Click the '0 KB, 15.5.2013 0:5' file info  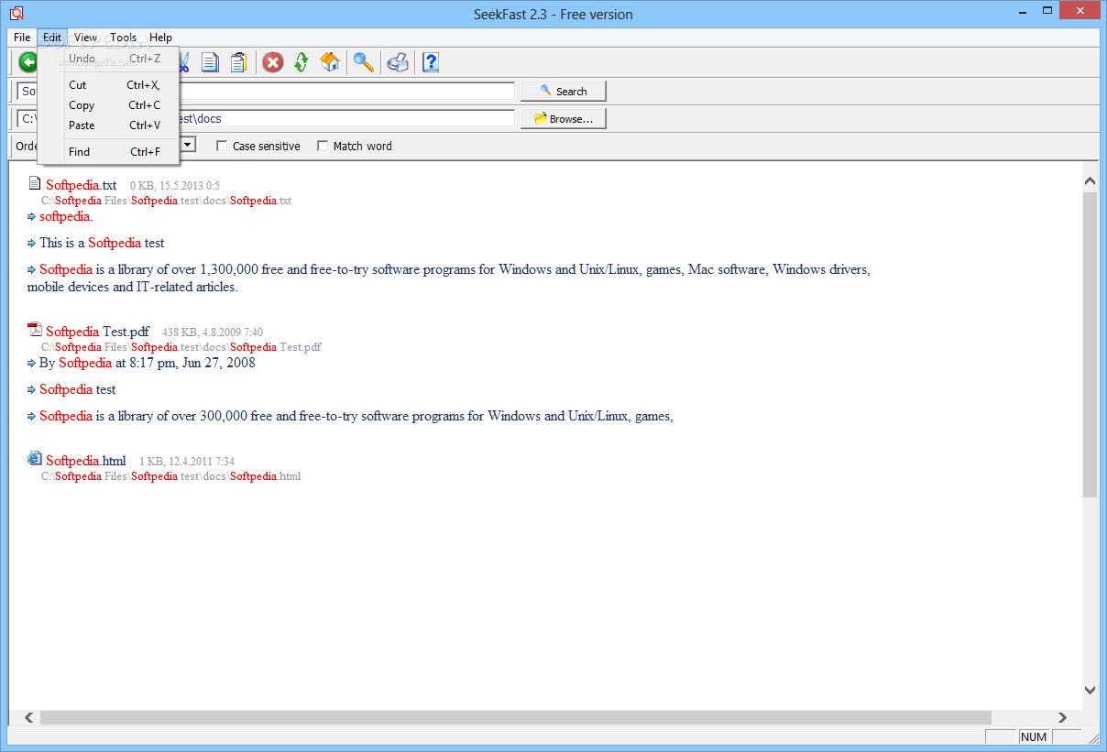click(x=175, y=186)
